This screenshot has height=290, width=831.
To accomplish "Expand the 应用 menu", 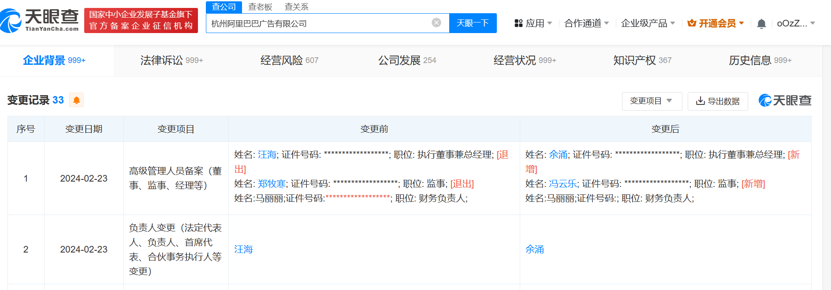I will coord(533,23).
